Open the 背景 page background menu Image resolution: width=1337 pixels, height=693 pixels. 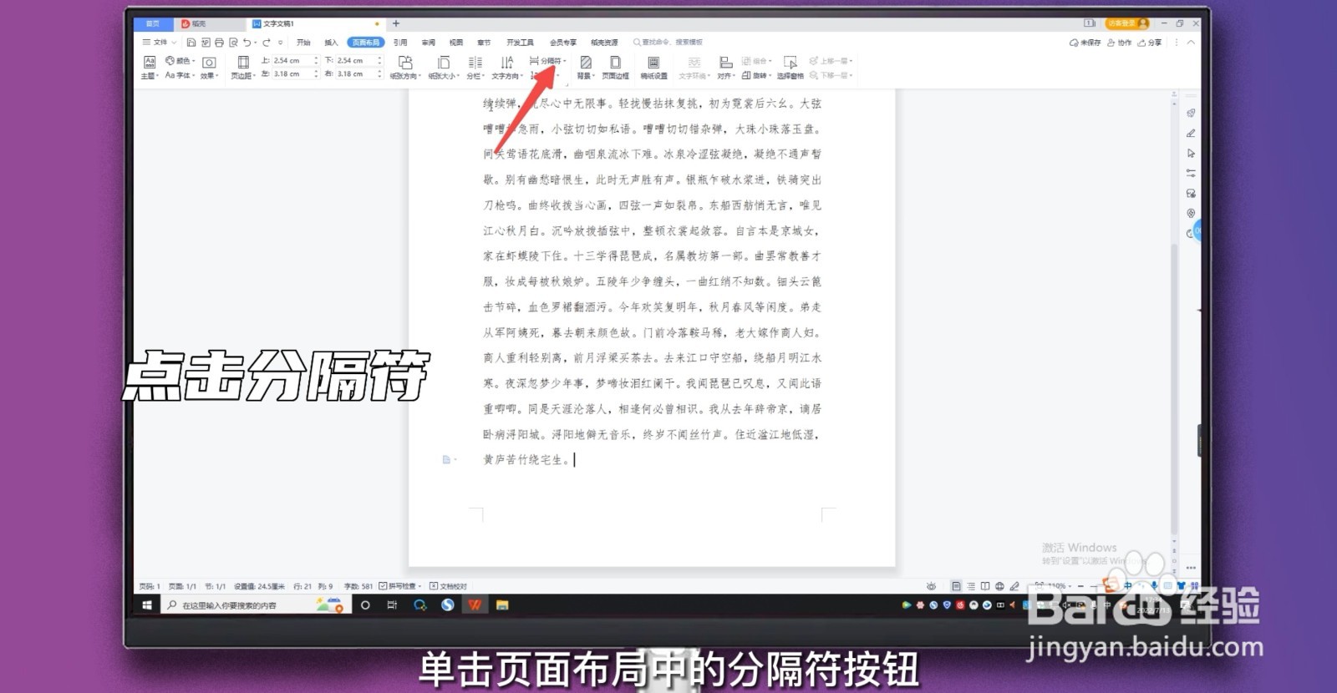tap(586, 68)
